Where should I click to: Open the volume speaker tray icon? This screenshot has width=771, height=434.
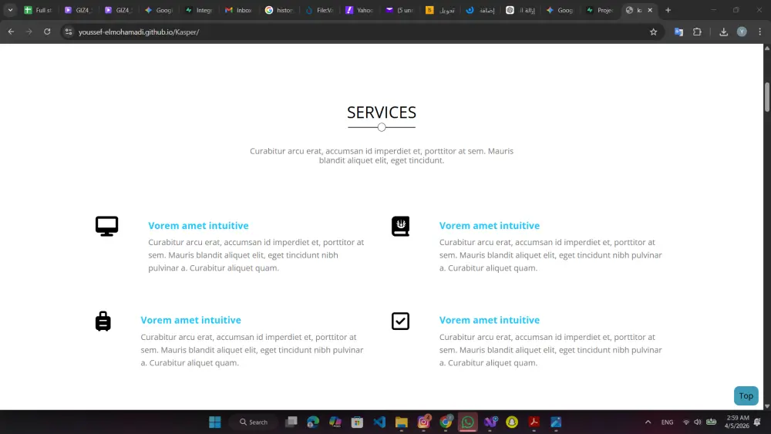[697, 422]
